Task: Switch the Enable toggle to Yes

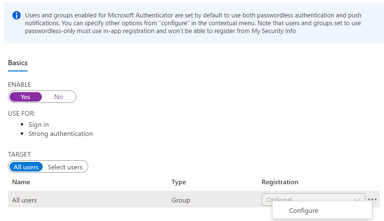Action: (x=26, y=97)
